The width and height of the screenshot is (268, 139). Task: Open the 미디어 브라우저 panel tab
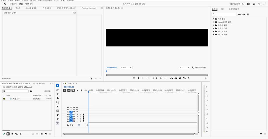pos(39,84)
